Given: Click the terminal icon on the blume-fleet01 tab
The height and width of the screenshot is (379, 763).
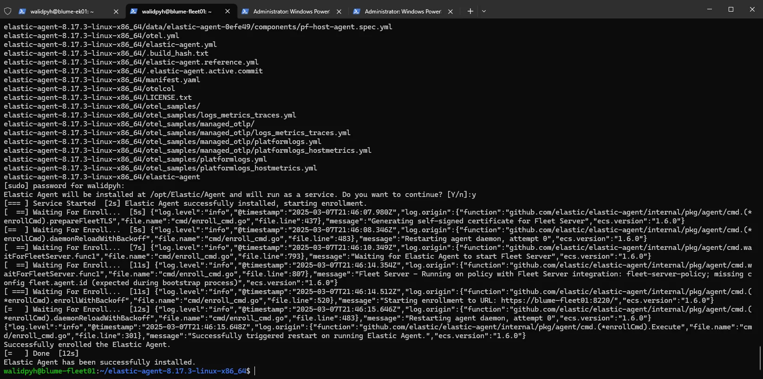Looking at the screenshot, I should 133,11.
